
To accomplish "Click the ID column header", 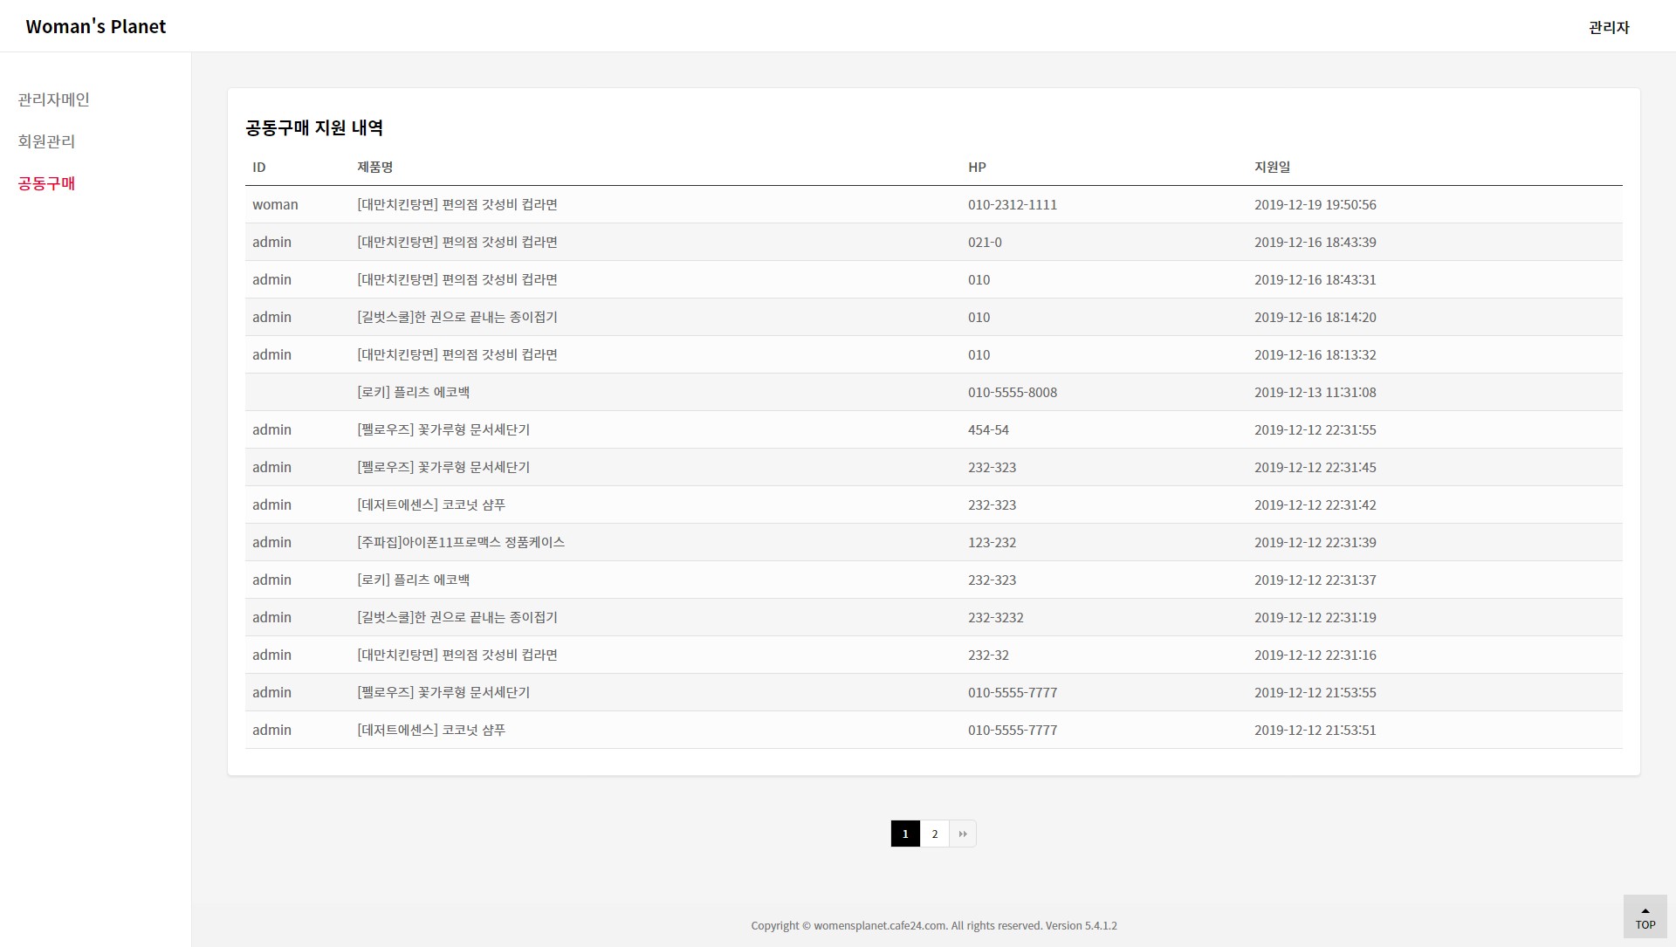I will click(x=259, y=168).
